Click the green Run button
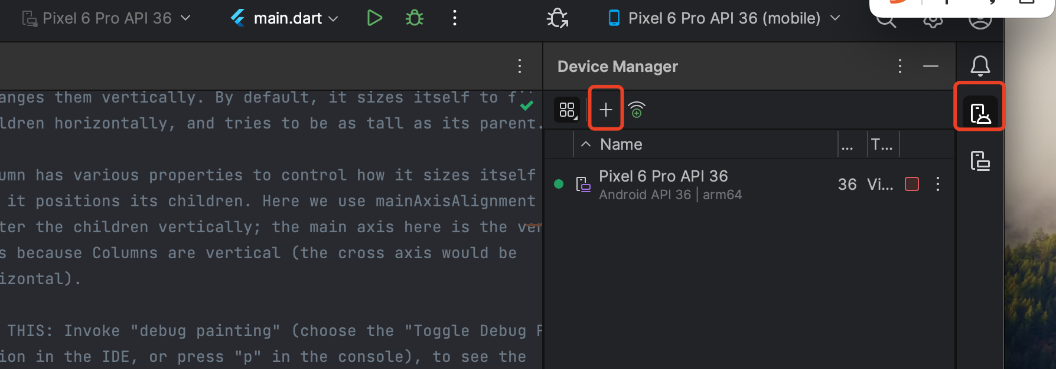 click(374, 18)
